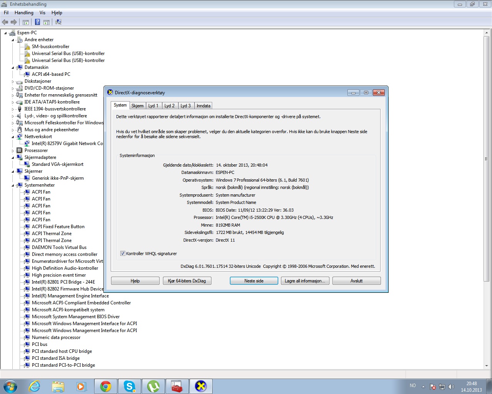This screenshot has width=492, height=394.
Task: Click the show/hide console tree toolbar icon
Action: pyautogui.click(x=26, y=22)
